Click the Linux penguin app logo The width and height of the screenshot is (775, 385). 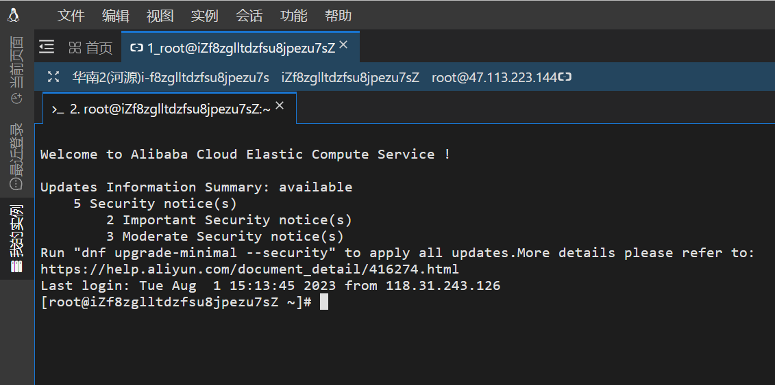[14, 14]
